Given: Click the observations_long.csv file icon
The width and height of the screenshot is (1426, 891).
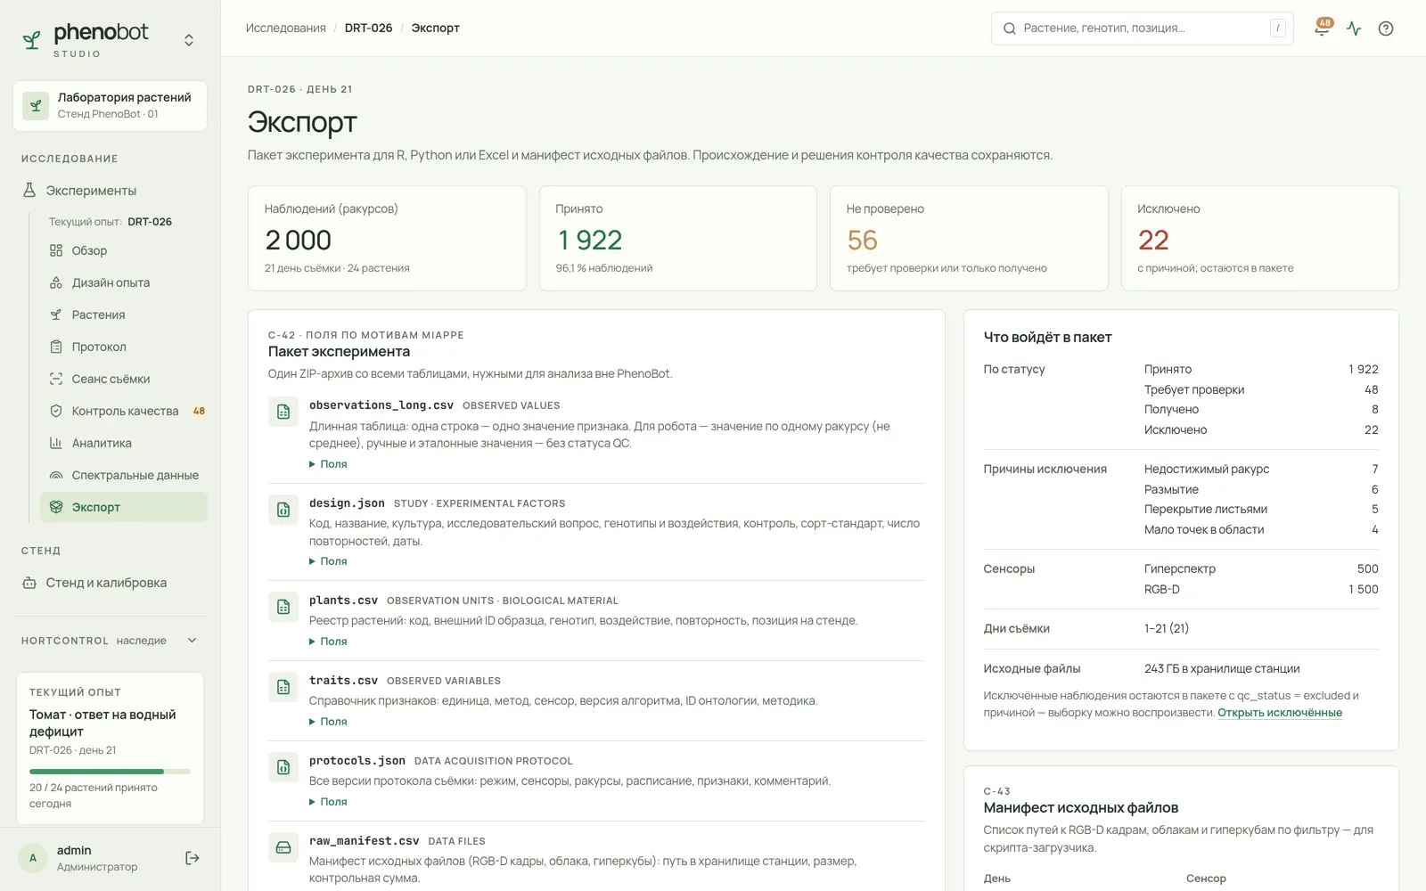Looking at the screenshot, I should tap(283, 412).
